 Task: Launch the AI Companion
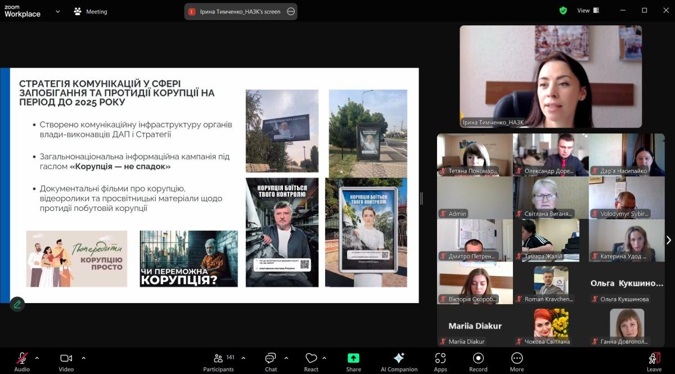[399, 362]
